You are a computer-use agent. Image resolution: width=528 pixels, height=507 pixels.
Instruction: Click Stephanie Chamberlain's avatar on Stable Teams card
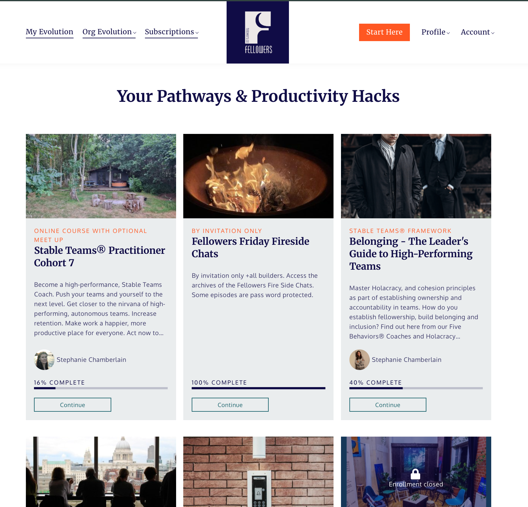coord(44,360)
